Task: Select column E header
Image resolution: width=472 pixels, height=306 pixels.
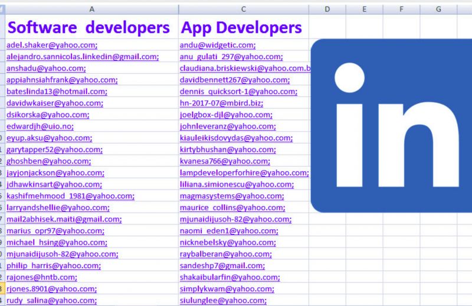Action: click(364, 9)
